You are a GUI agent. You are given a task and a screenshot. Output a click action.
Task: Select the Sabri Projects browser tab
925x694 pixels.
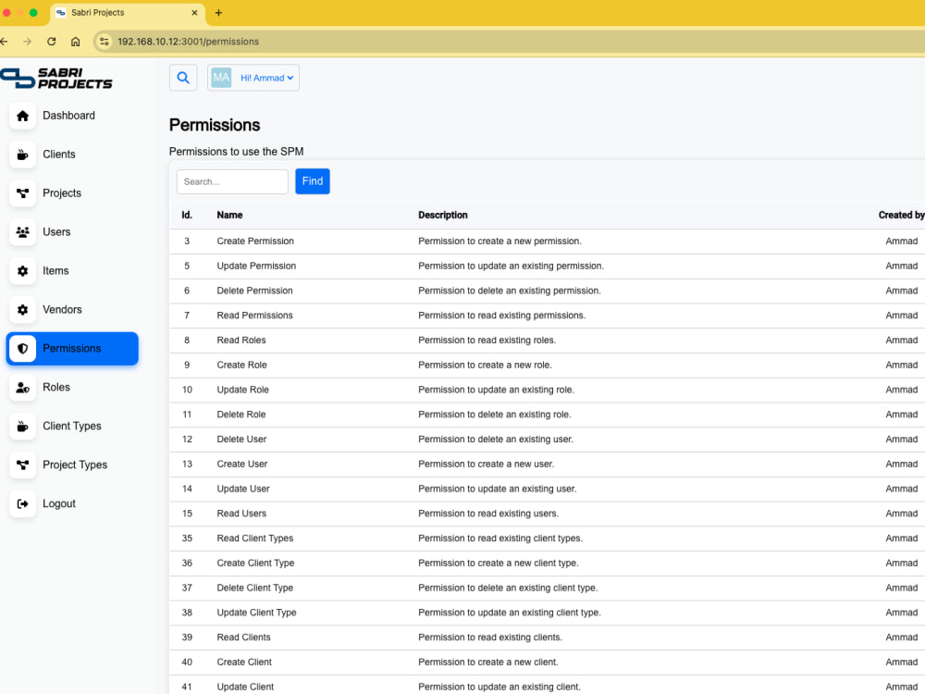127,12
